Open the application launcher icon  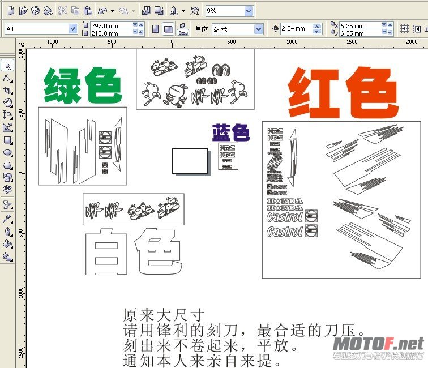[174, 11]
